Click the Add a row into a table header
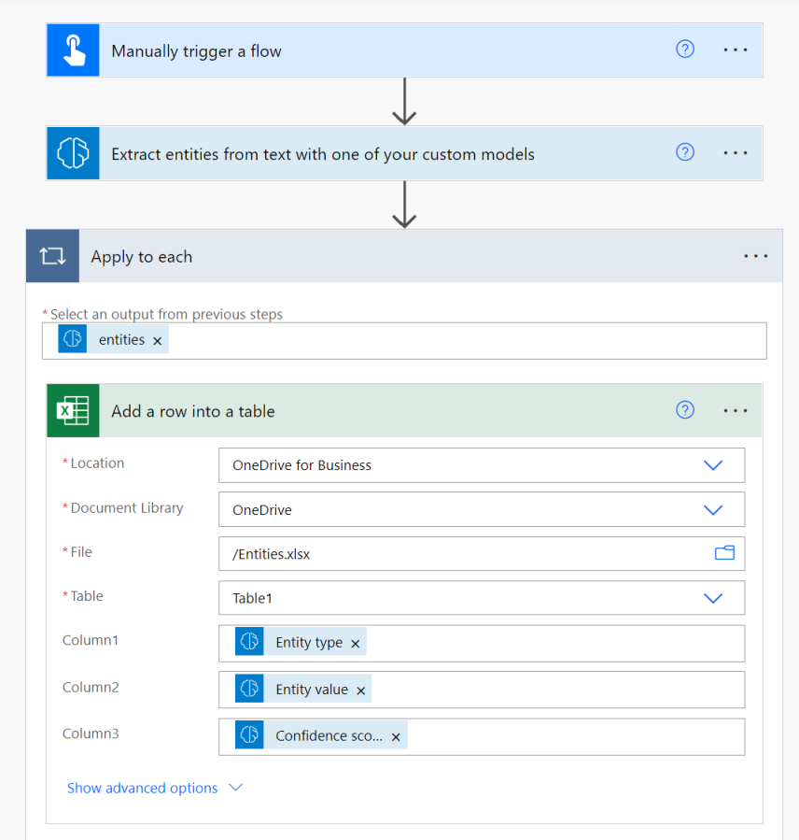The image size is (799, 840). 194,409
